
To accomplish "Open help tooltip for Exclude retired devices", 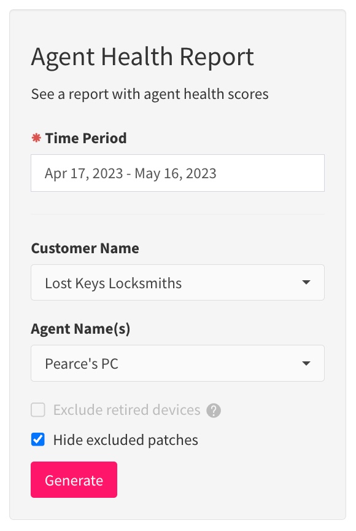I will click(214, 411).
